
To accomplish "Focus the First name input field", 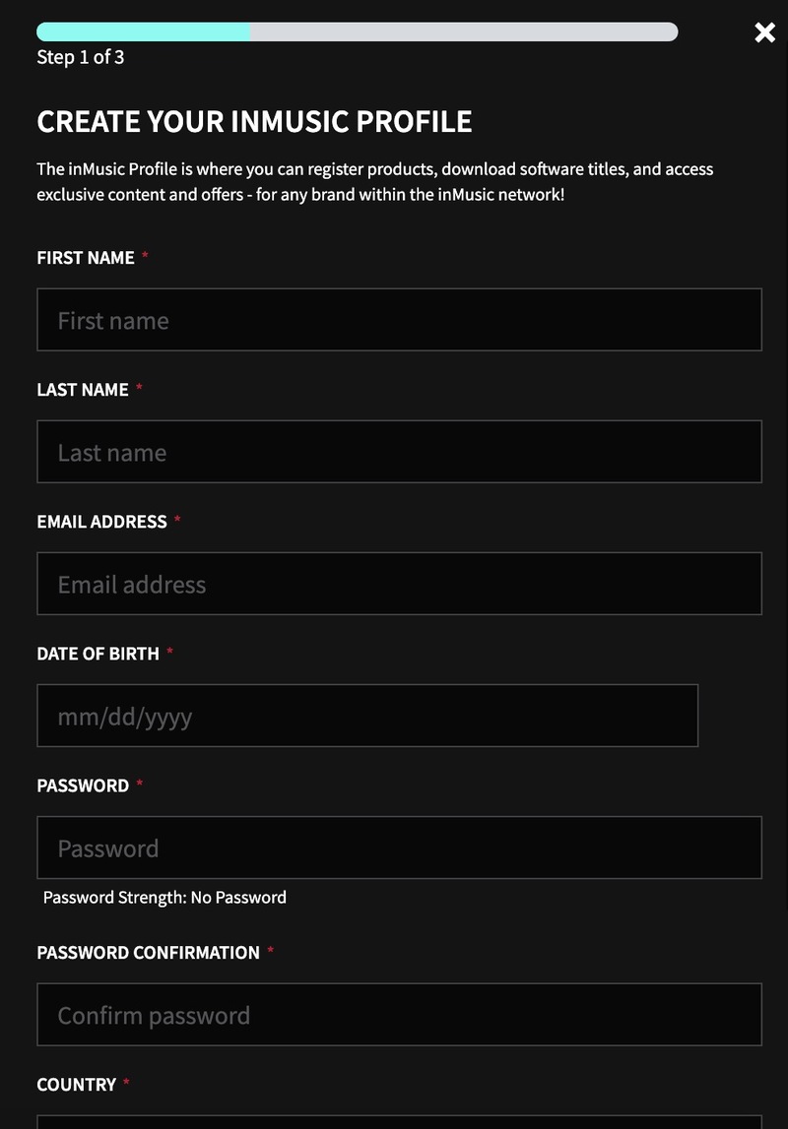I will (x=399, y=320).
